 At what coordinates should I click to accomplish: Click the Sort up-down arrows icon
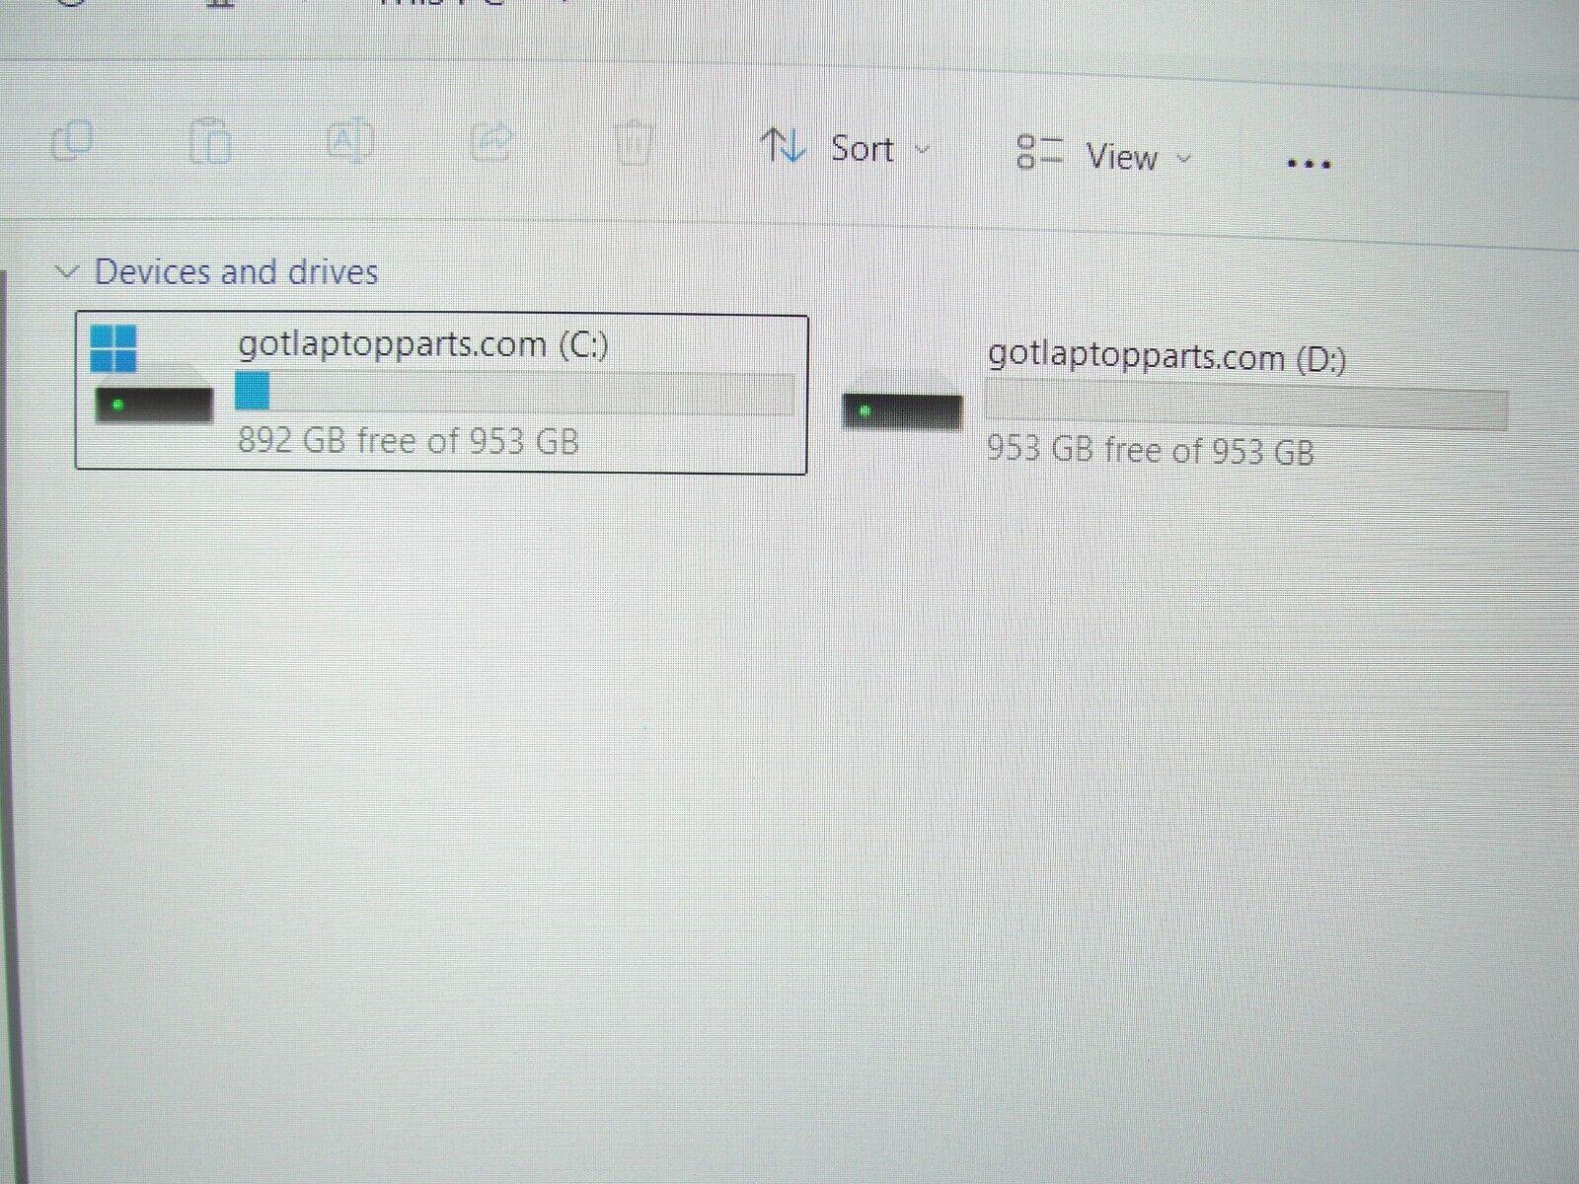pyautogui.click(x=784, y=147)
